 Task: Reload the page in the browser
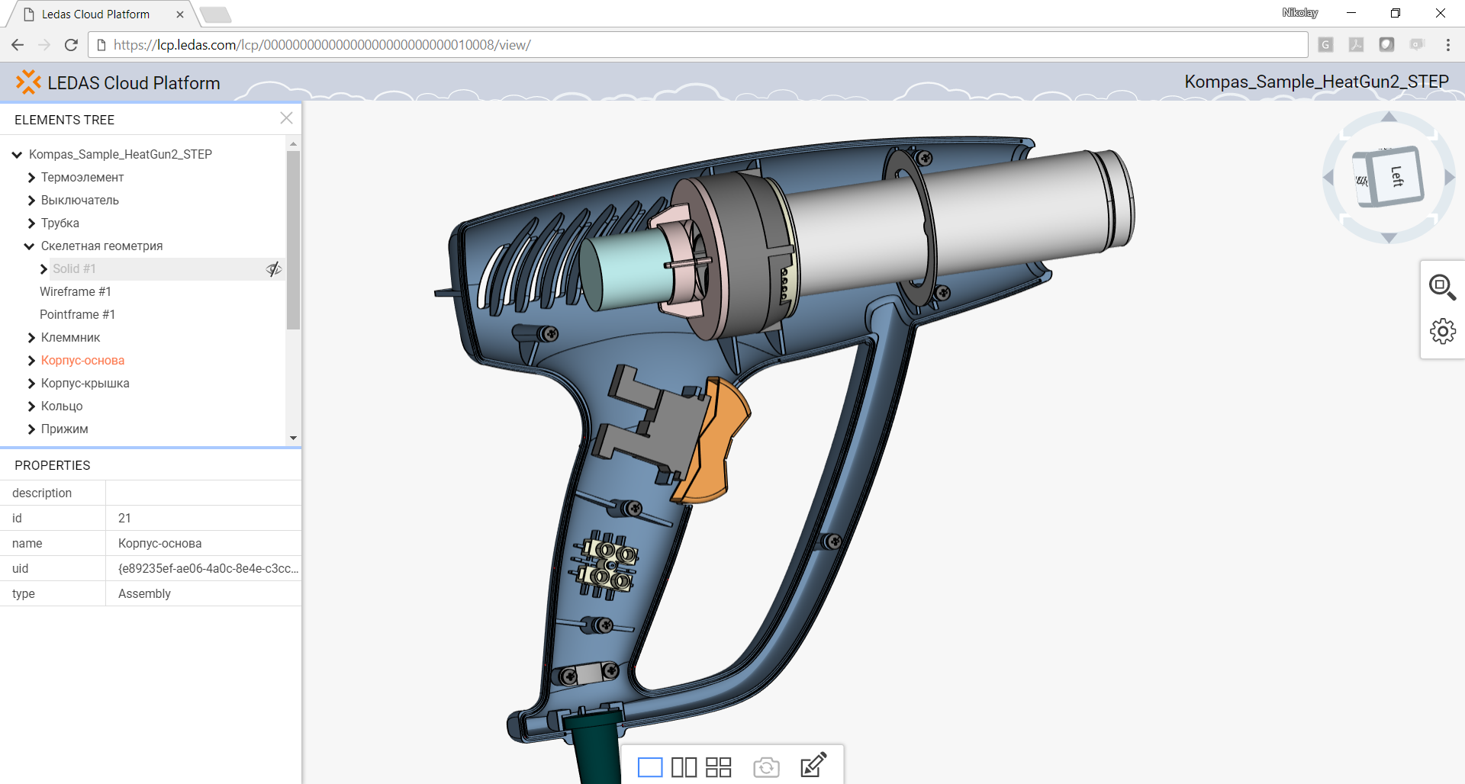coord(71,45)
